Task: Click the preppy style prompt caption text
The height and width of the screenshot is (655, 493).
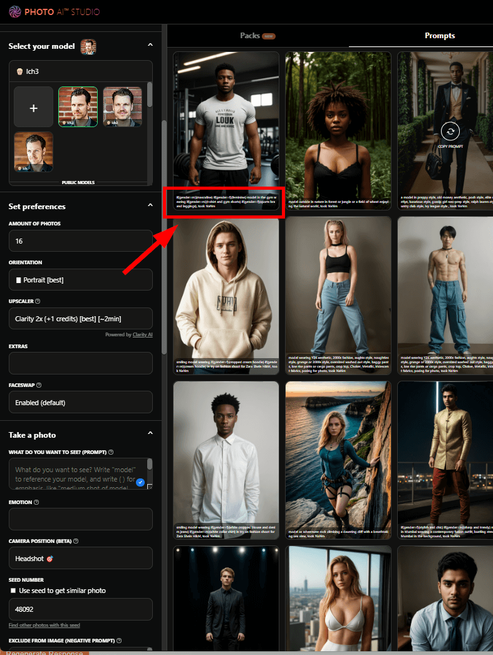Action: pyautogui.click(x=446, y=202)
